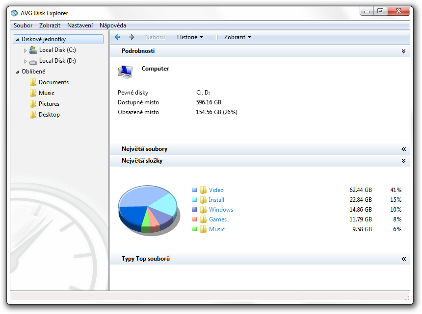Collapse the Oblíbené tree node
This screenshot has width=422, height=314.
pyautogui.click(x=17, y=72)
